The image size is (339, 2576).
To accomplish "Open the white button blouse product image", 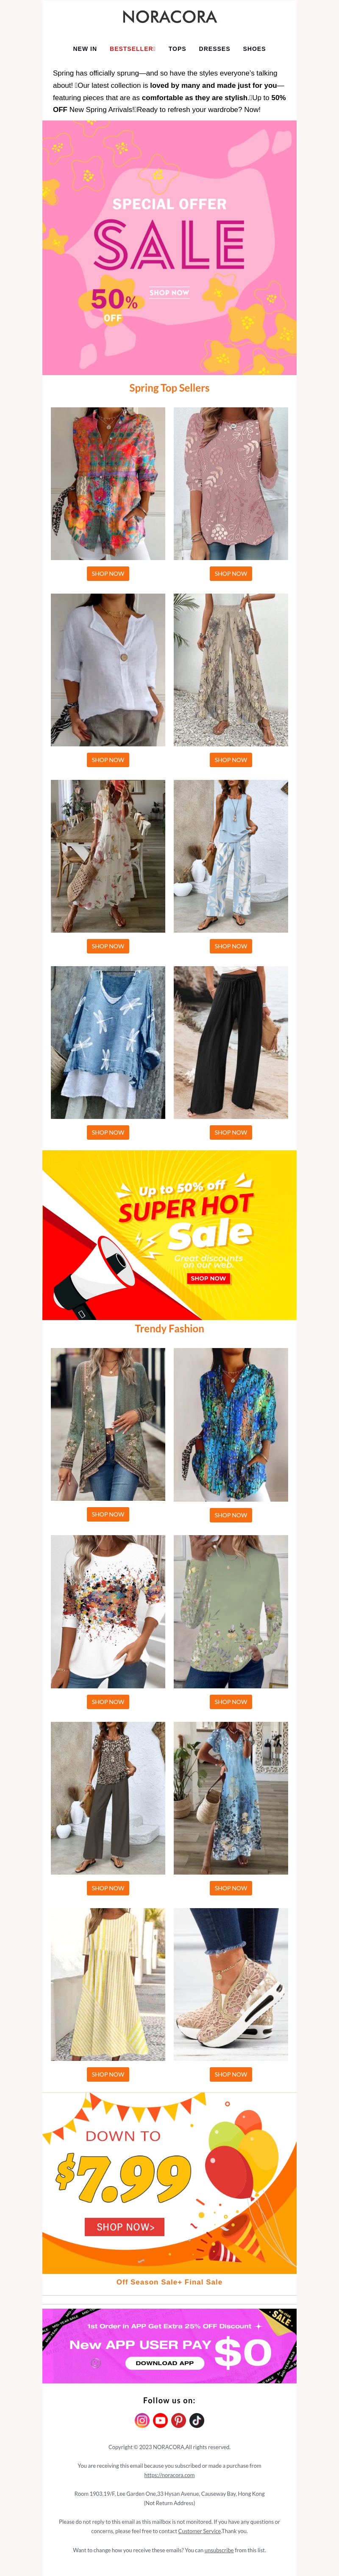I will coord(108,670).
